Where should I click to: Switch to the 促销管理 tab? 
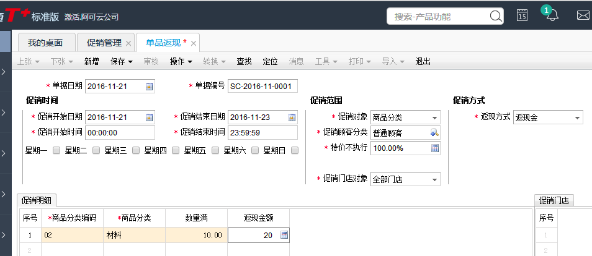click(x=104, y=43)
